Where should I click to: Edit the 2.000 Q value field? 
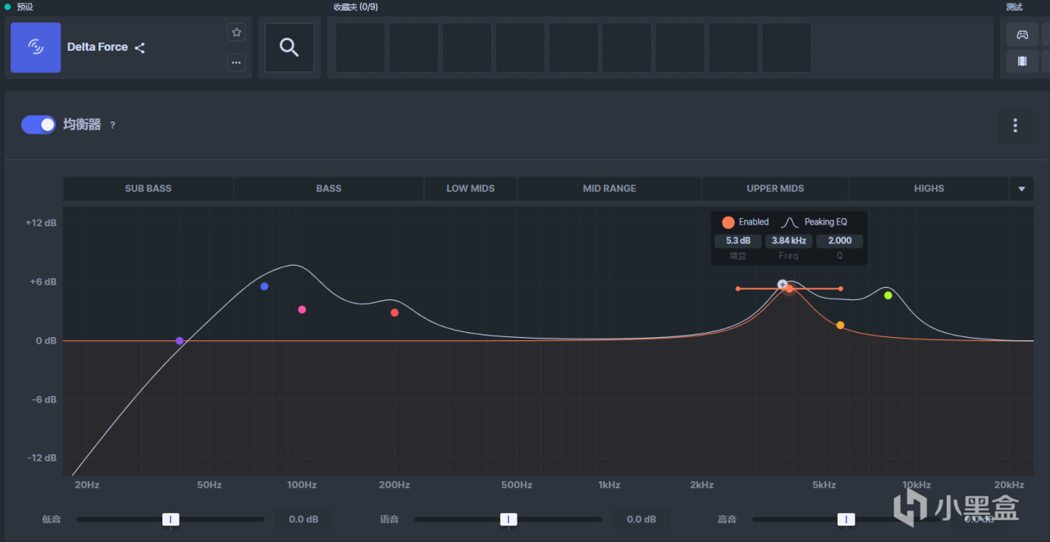[839, 241]
